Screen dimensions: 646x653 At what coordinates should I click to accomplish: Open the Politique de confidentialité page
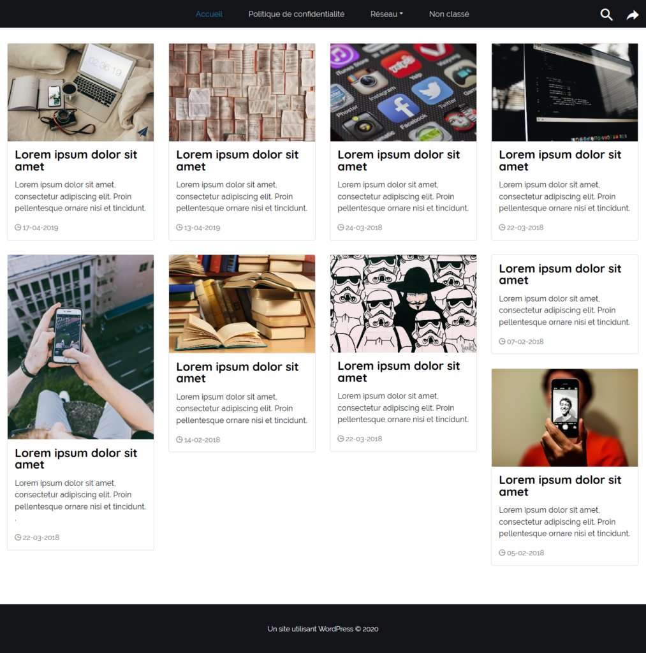click(x=296, y=14)
